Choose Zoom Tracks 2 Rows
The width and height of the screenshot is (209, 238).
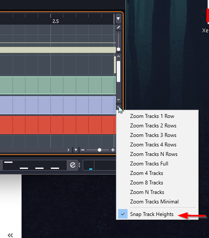(x=157, y=126)
